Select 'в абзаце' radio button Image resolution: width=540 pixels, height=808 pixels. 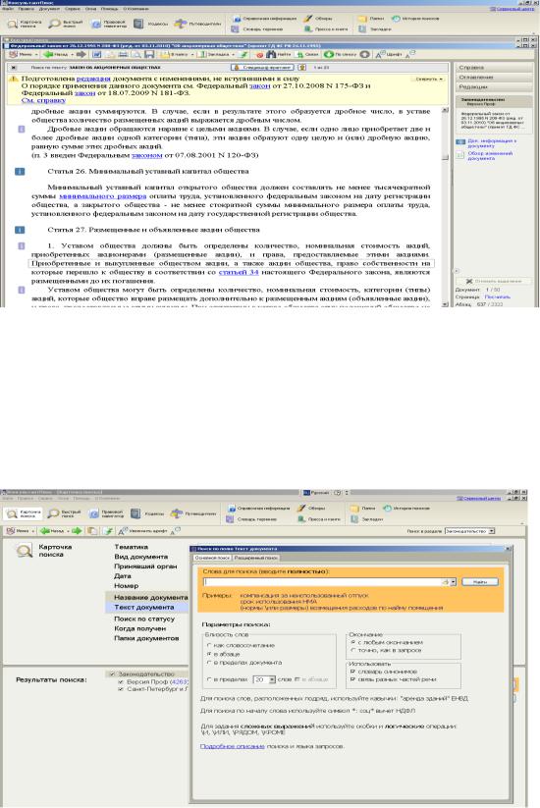point(209,654)
